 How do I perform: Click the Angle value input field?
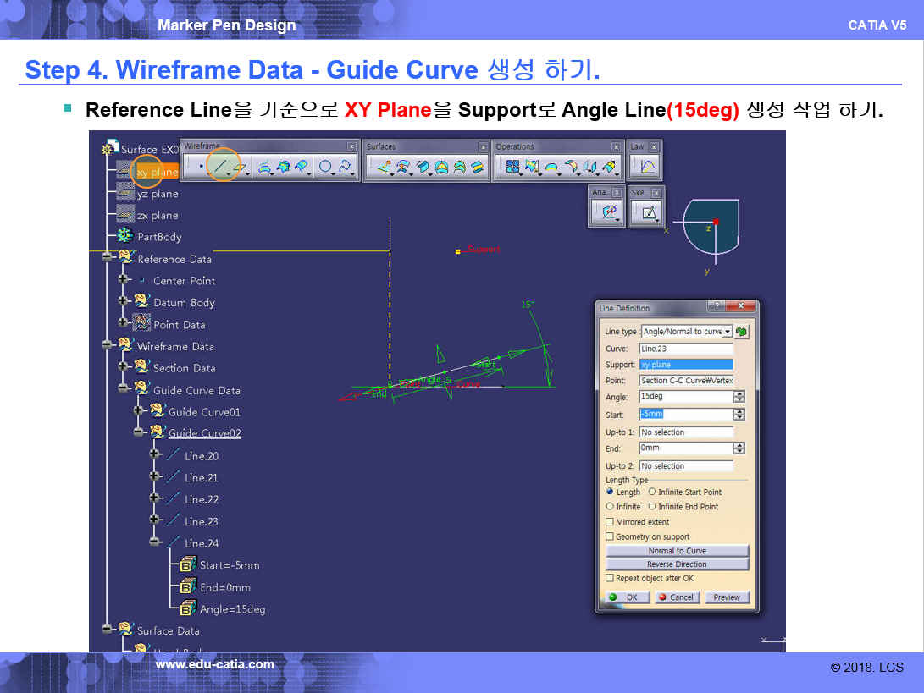(x=685, y=397)
